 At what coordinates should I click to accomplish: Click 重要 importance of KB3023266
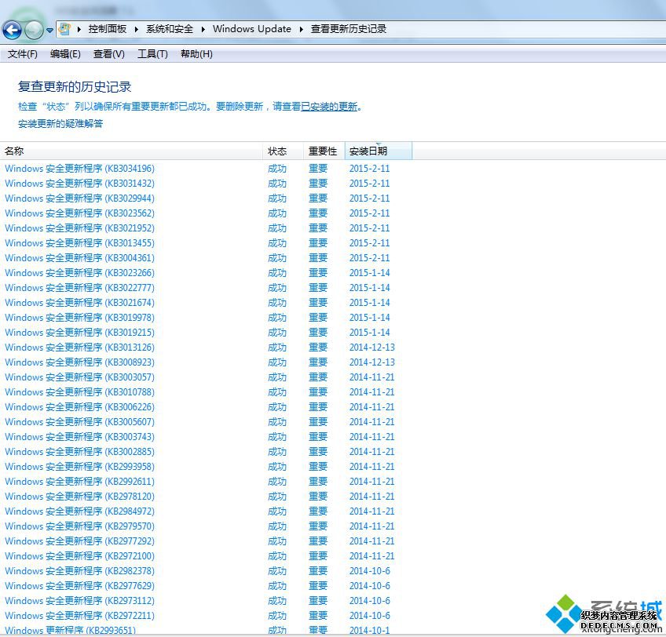tap(318, 273)
